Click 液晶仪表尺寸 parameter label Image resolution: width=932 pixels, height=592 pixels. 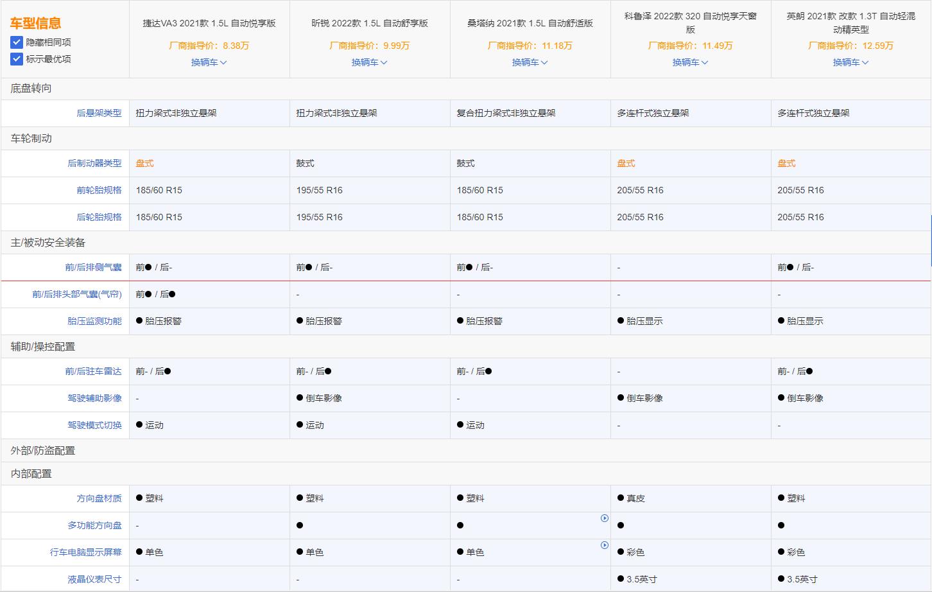point(94,579)
